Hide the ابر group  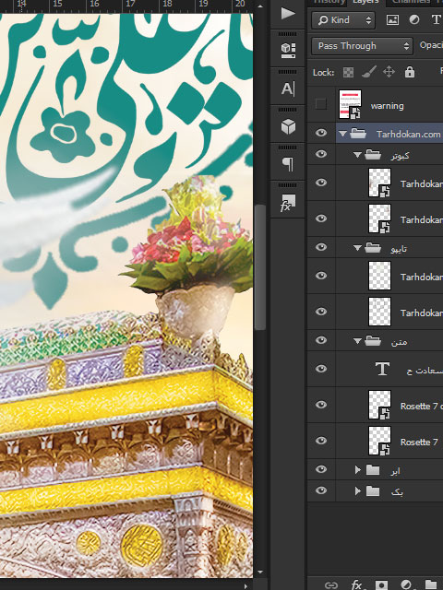321,469
